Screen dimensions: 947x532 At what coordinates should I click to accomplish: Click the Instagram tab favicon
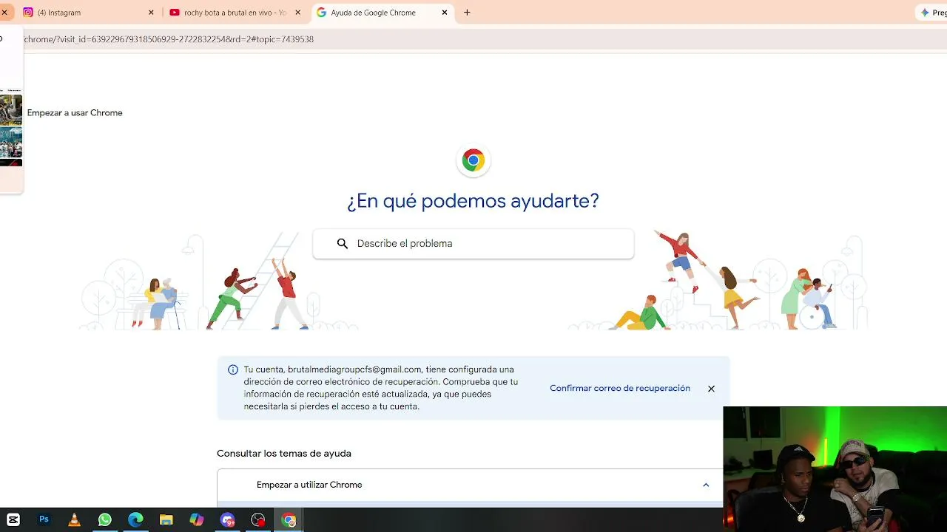pos(28,13)
